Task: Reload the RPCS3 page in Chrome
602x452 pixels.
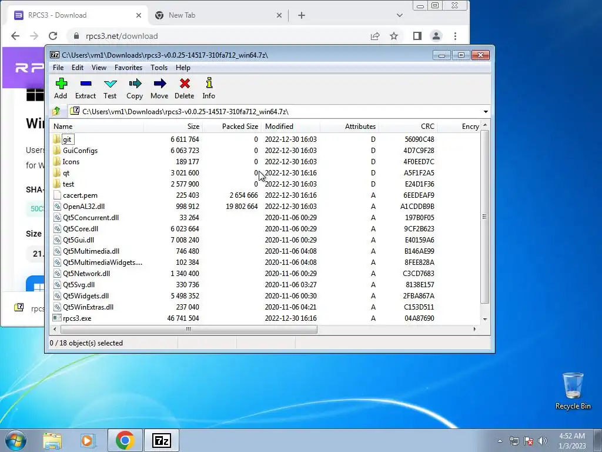Action: click(x=53, y=36)
